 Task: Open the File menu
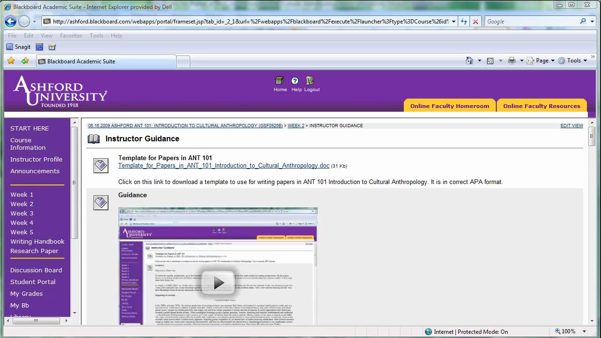click(12, 36)
